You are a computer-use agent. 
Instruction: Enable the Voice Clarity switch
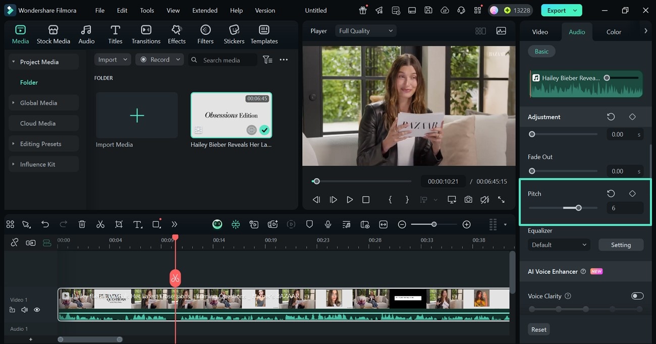click(637, 296)
